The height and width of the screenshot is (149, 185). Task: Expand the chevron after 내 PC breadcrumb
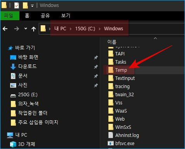coord(70,29)
